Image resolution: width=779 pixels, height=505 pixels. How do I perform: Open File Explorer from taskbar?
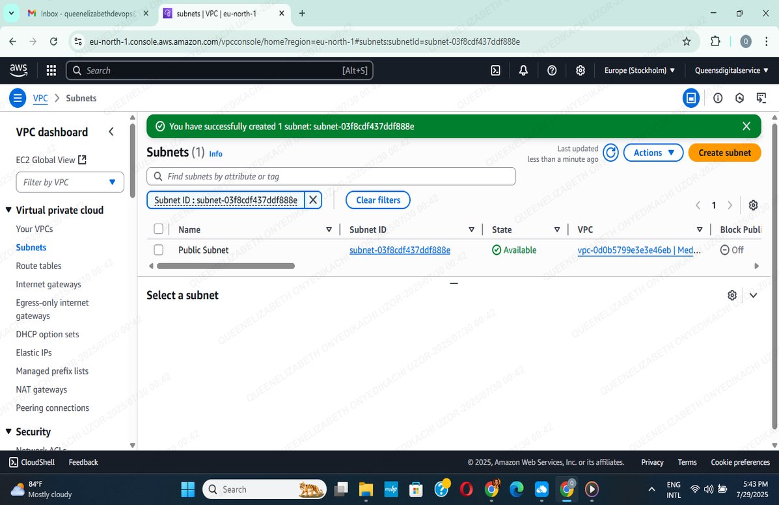point(366,489)
